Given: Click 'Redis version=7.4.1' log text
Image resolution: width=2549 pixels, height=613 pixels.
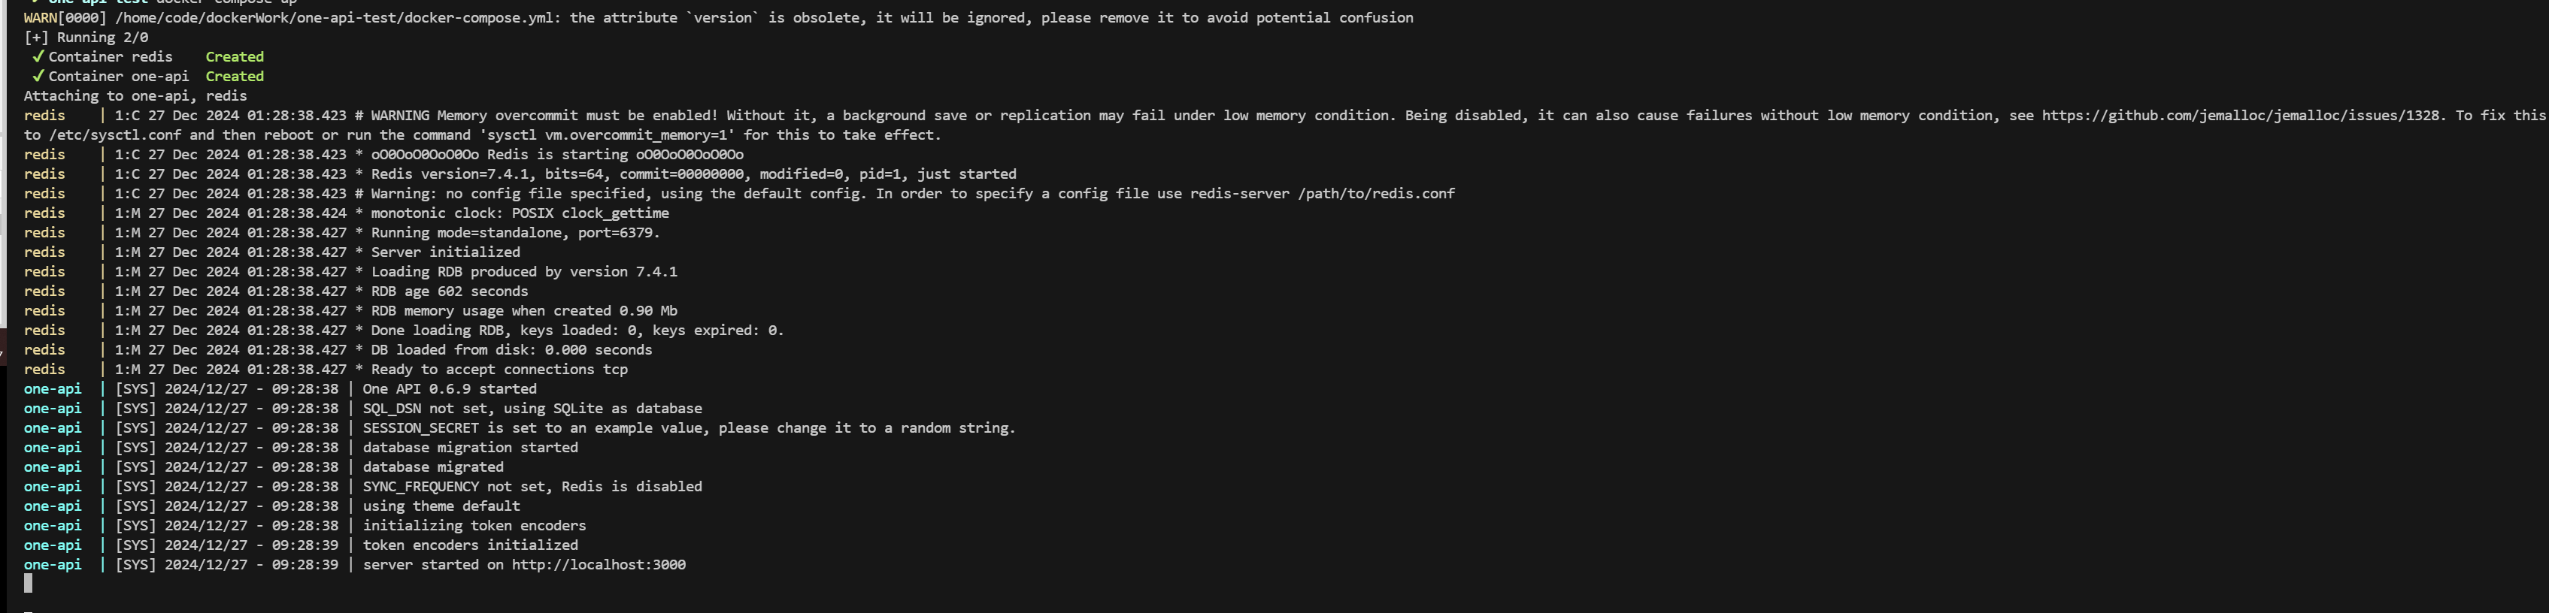Looking at the screenshot, I should (454, 174).
